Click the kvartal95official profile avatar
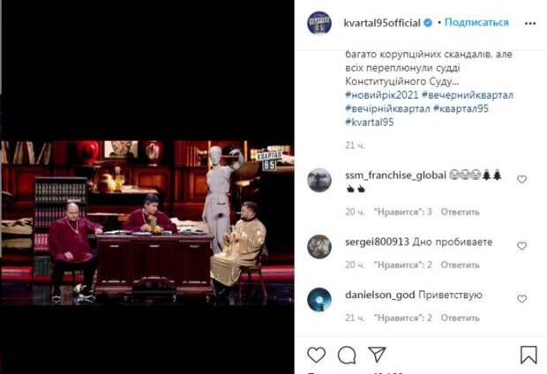 tap(319, 23)
